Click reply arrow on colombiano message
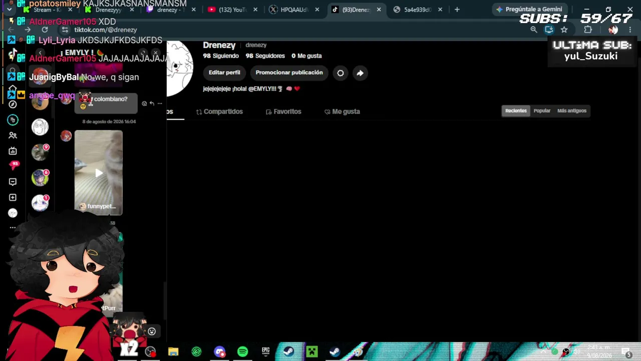 click(152, 104)
